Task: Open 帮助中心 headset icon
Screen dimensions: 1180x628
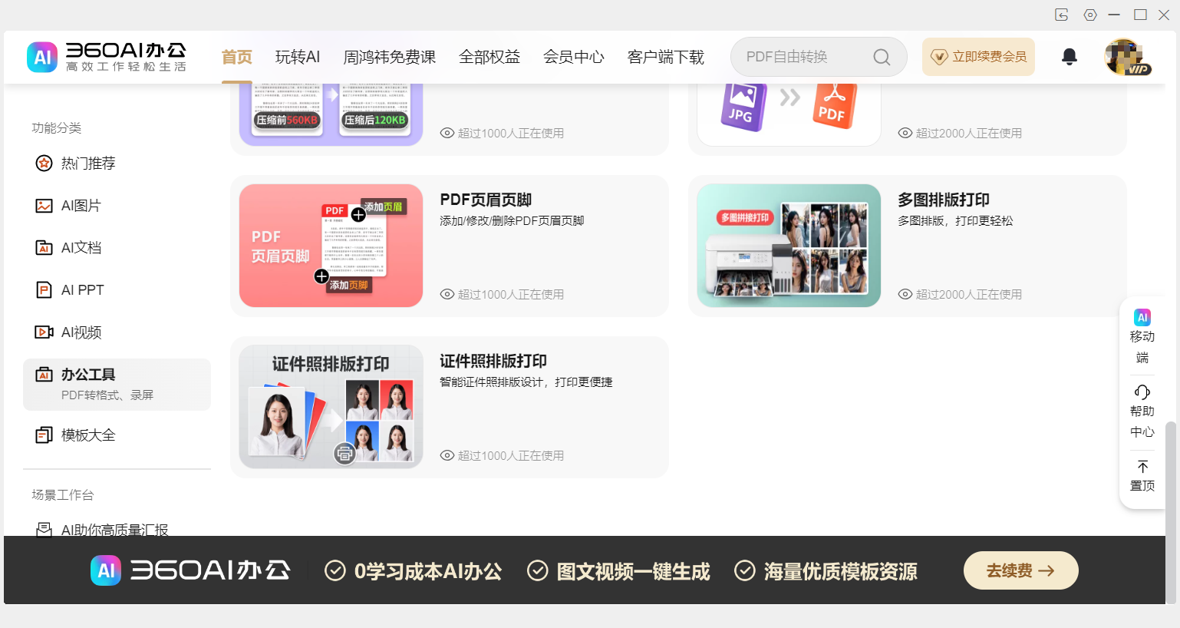Action: click(1142, 392)
